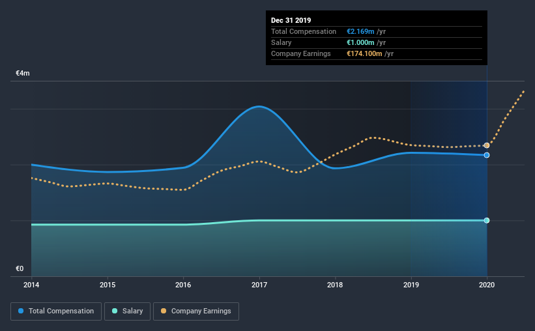The height and width of the screenshot is (331, 535).
Task: Click the €4m y-axis label
Action: pos(23,74)
